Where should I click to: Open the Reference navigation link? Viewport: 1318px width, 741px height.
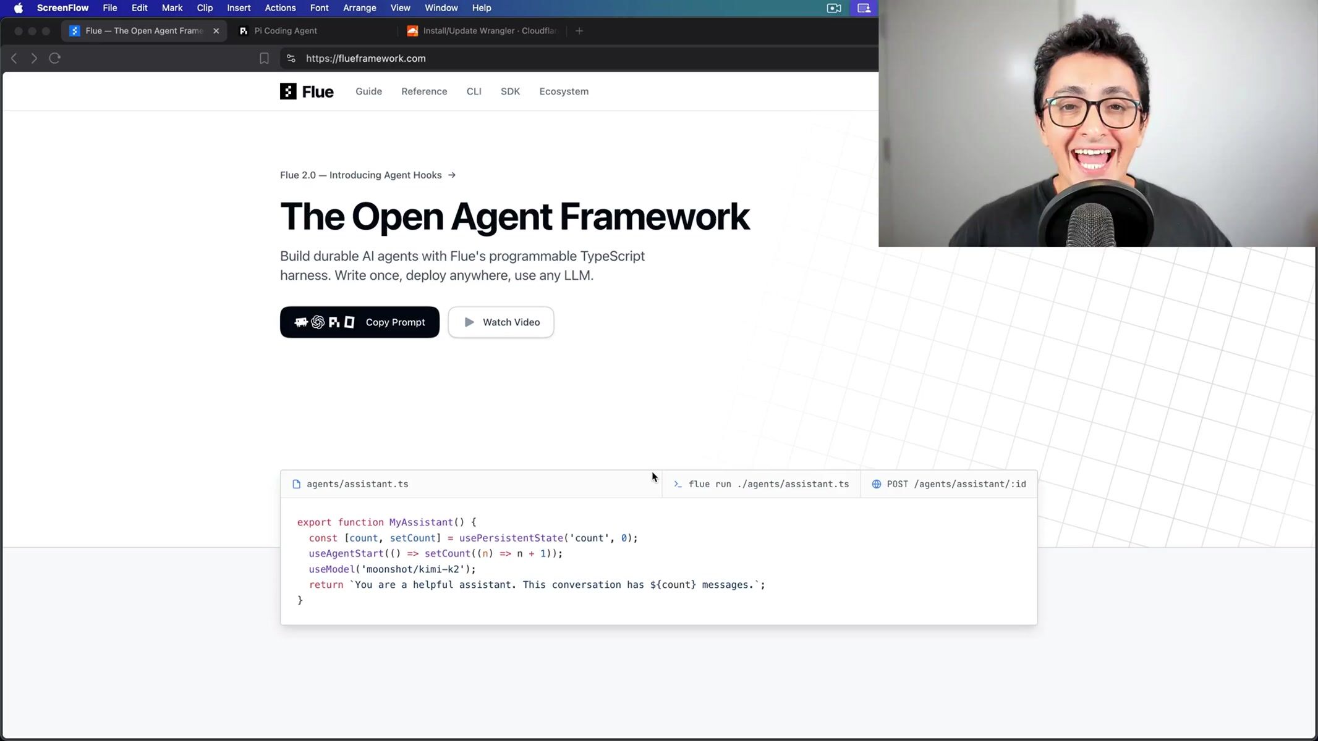(x=424, y=91)
